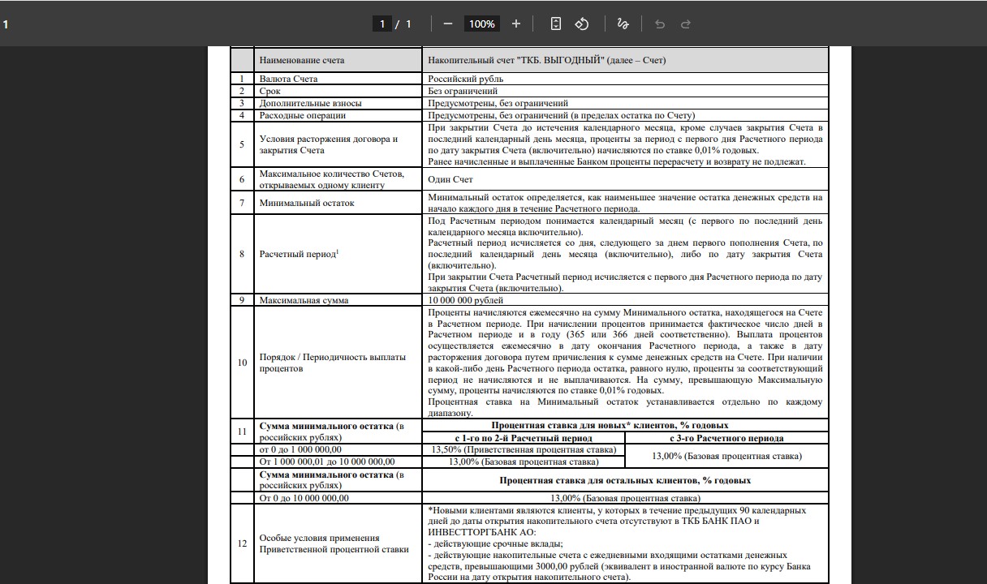Click the undo arrow in the toolbar
The height and width of the screenshot is (584, 987).
click(x=660, y=24)
